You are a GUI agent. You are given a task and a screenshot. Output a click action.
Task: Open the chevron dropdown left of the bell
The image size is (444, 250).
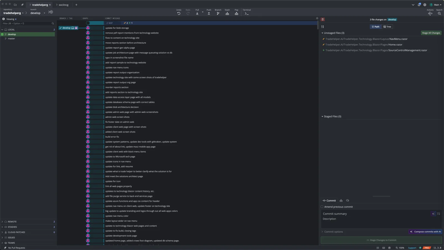click(x=413, y=5)
